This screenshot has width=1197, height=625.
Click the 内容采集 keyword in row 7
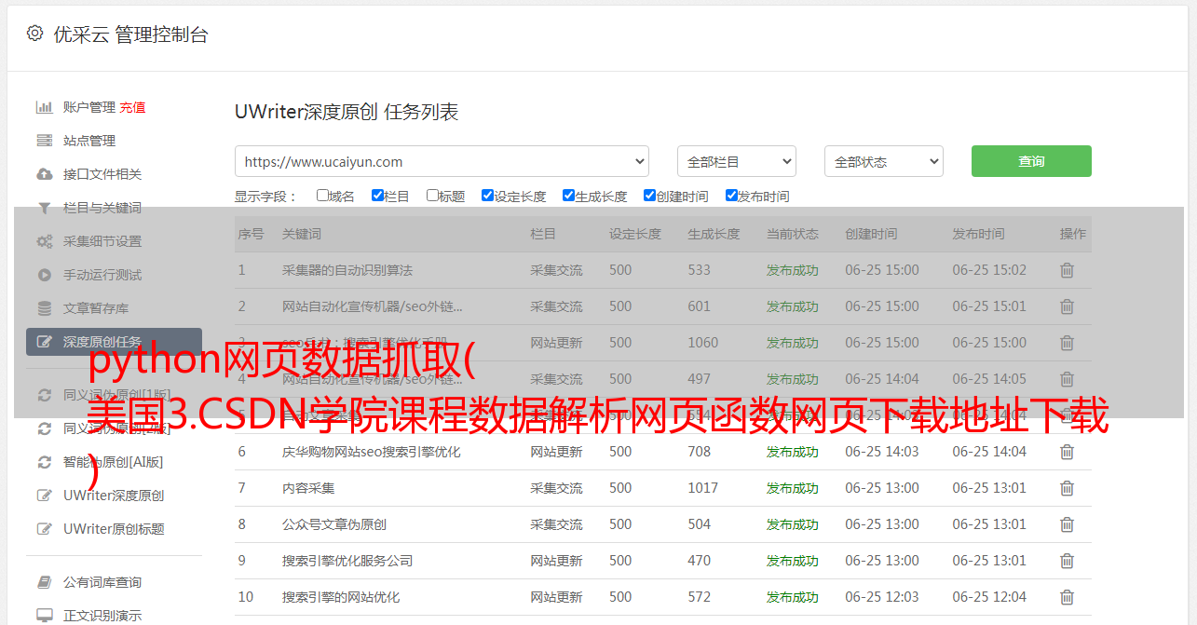[x=308, y=488]
